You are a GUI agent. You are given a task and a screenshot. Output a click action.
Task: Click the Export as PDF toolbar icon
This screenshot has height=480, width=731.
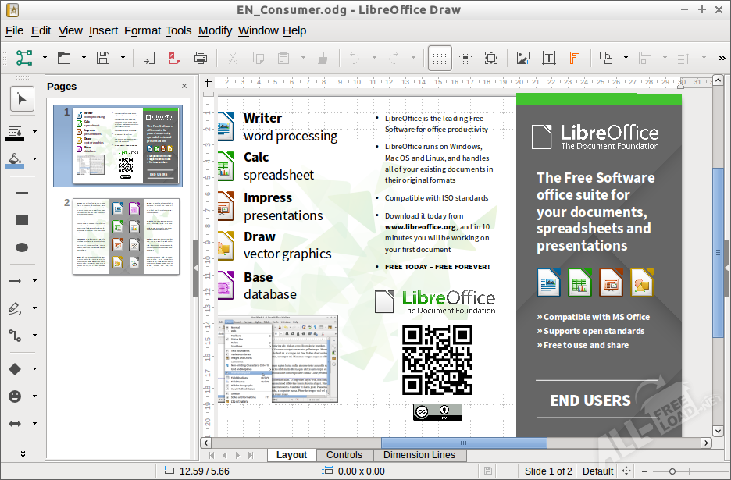point(173,58)
